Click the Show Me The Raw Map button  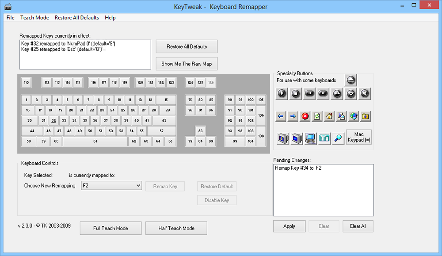coord(187,64)
